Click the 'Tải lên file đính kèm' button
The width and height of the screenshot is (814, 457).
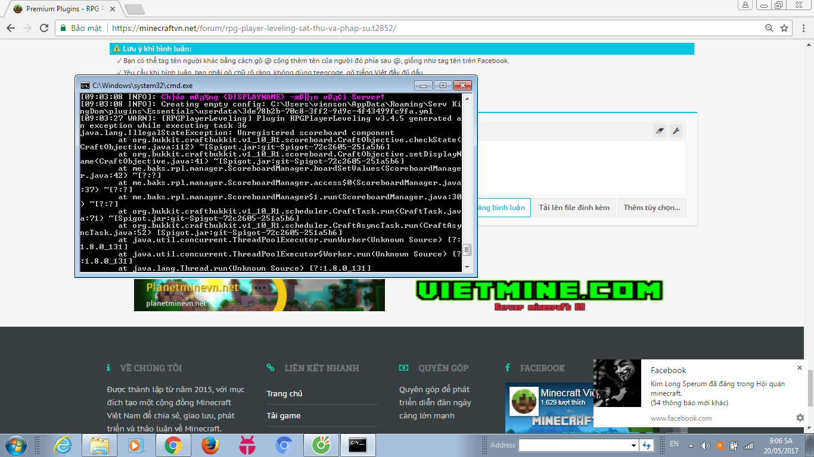pos(574,208)
